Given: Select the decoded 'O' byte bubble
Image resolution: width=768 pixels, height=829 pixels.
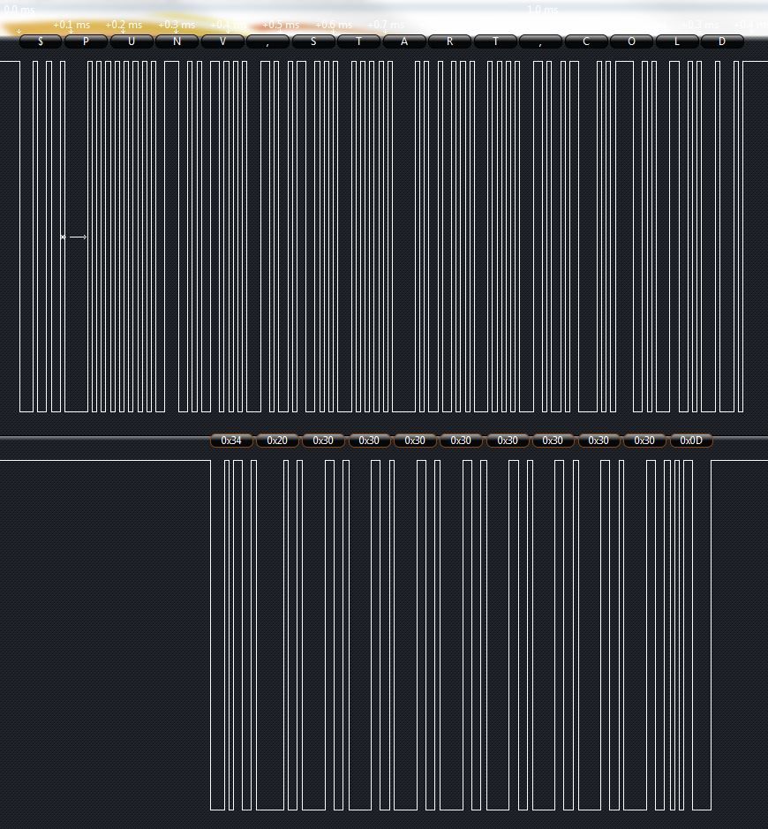Looking at the screenshot, I should click(x=632, y=41).
